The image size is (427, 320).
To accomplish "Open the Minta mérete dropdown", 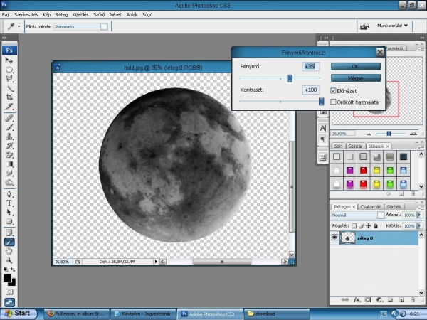I will 104,26.
